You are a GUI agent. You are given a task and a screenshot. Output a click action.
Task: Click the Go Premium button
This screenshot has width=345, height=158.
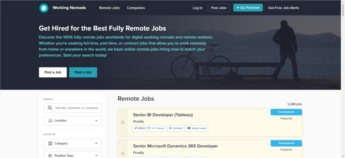pos(248,8)
